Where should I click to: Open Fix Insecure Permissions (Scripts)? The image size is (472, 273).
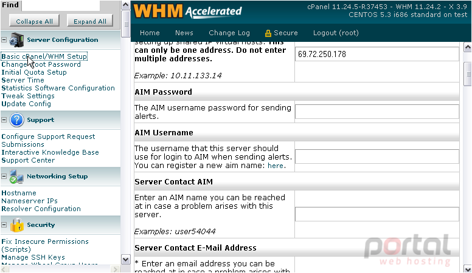pos(45,245)
